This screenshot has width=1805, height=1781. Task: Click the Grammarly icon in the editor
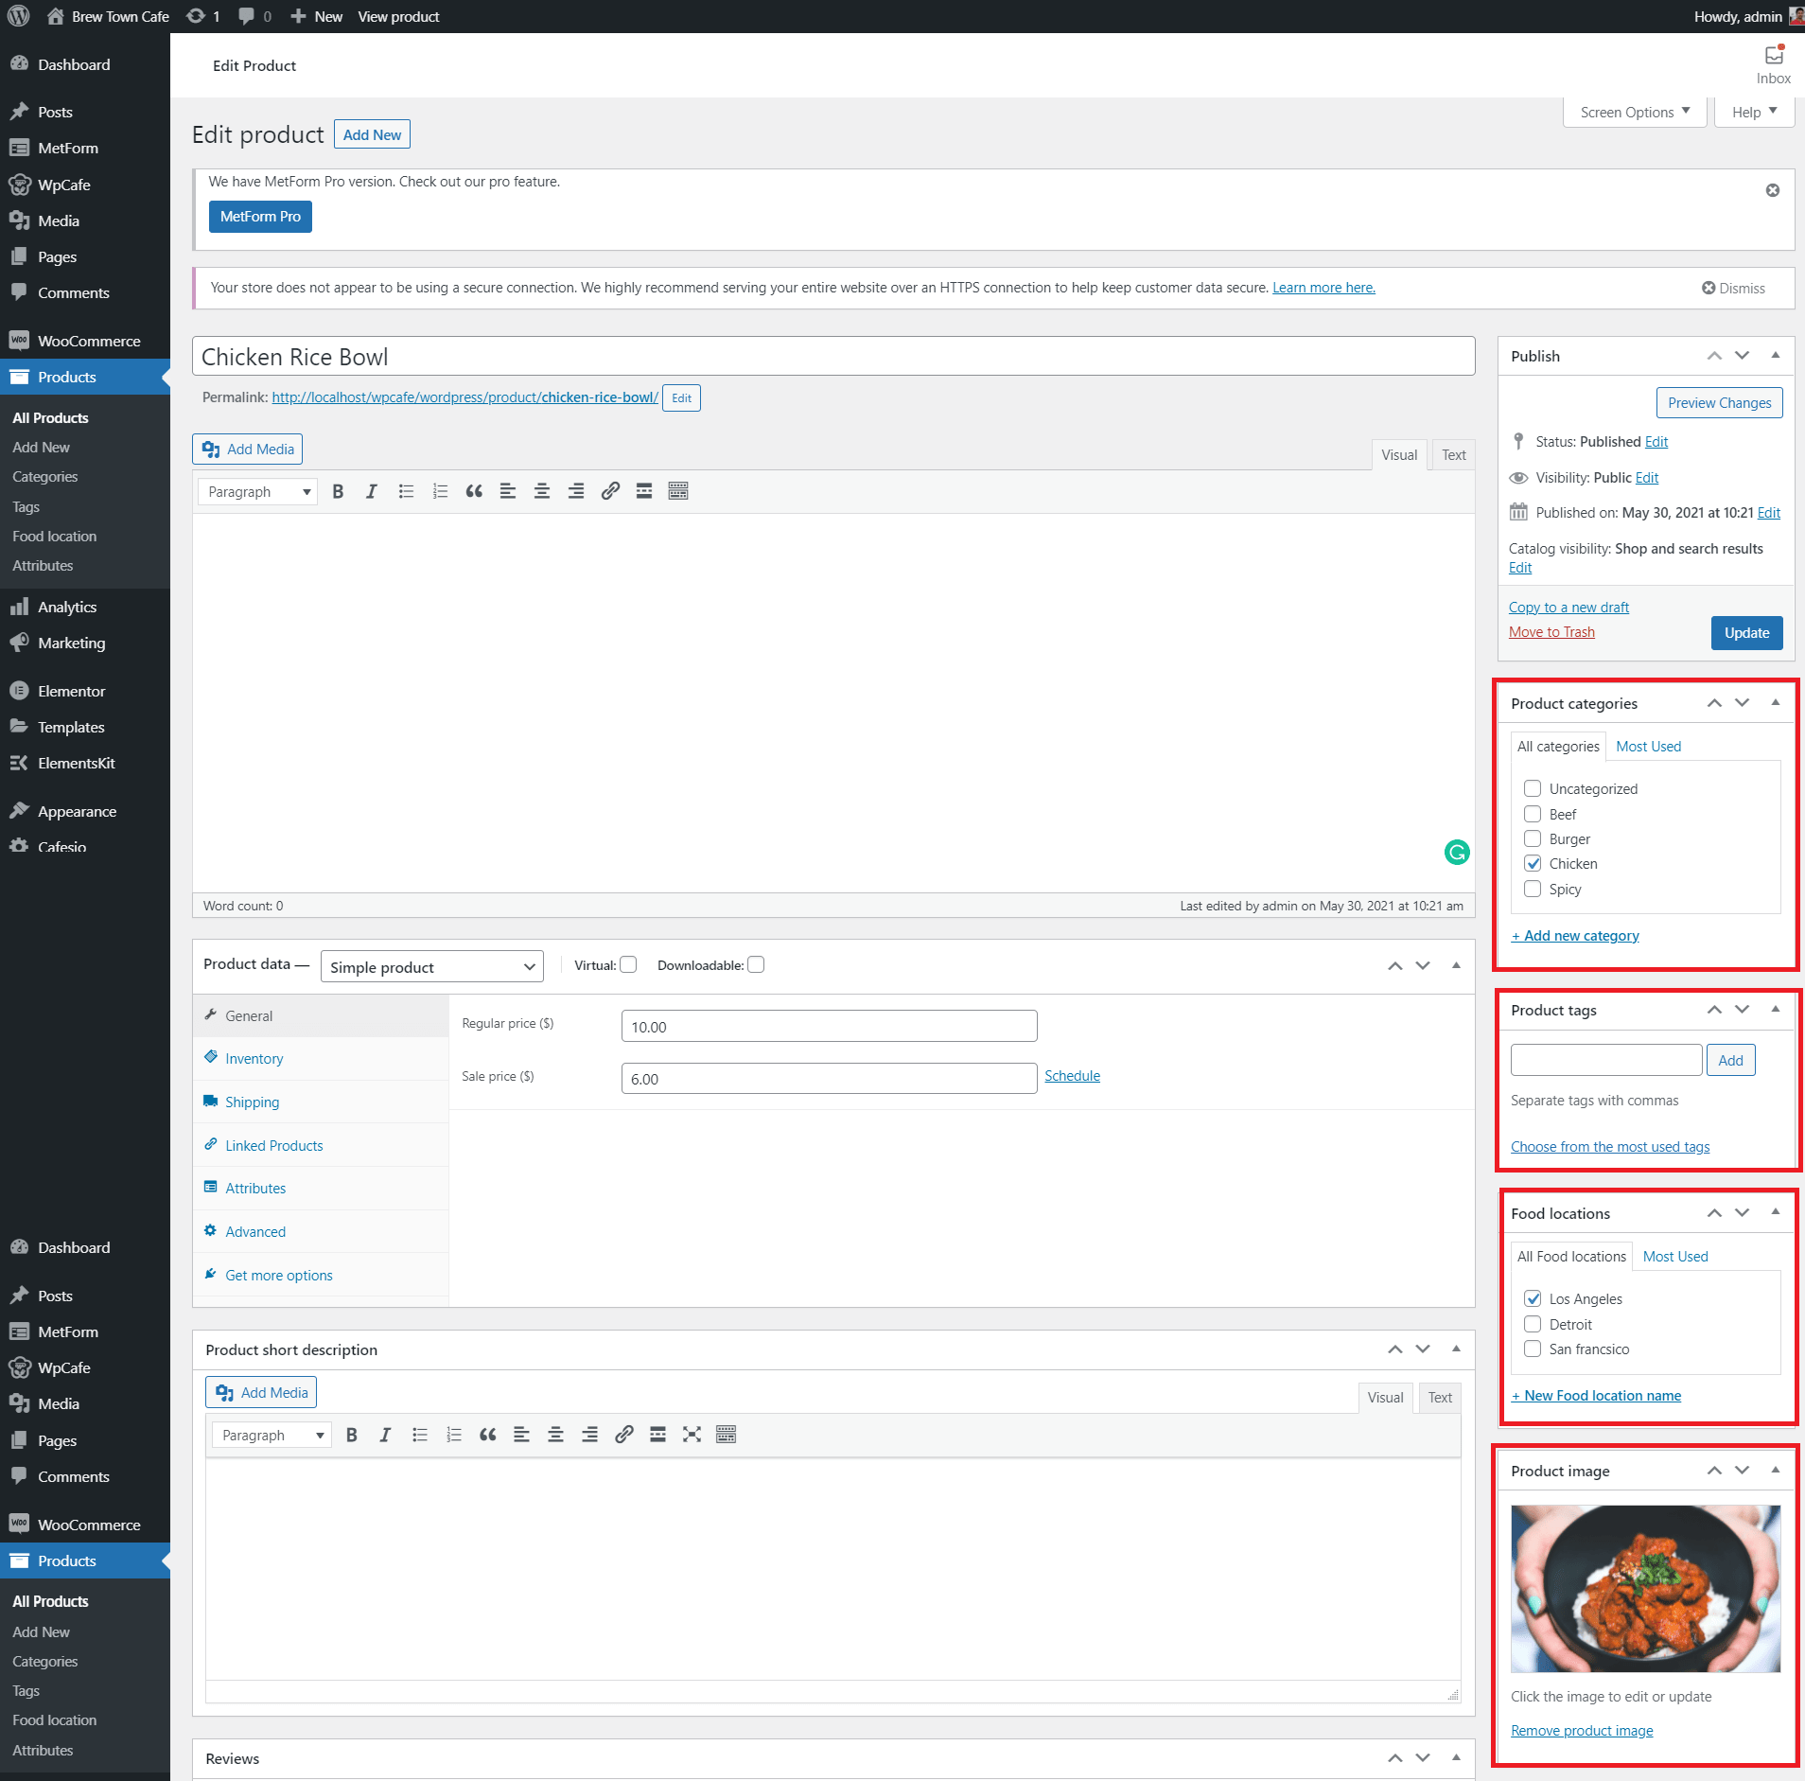[1457, 853]
